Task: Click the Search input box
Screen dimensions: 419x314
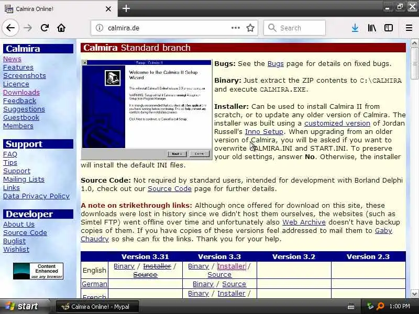Action: click(294, 28)
